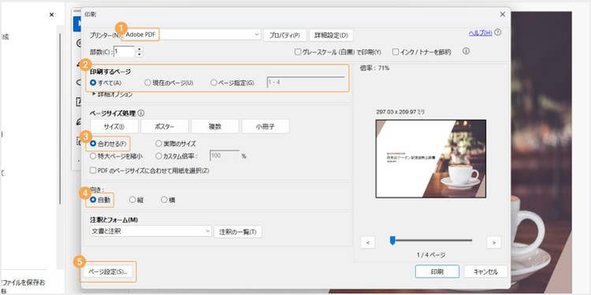The image size is (591, 295).
Task: Click 詳細設定 button
Action: (331, 35)
